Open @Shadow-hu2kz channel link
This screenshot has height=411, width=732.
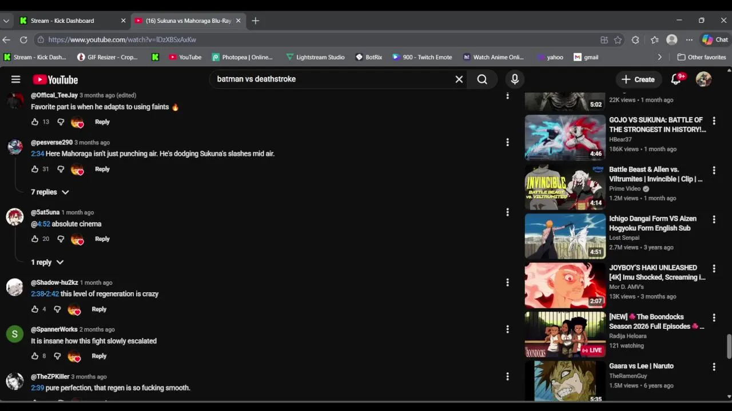coord(54,283)
